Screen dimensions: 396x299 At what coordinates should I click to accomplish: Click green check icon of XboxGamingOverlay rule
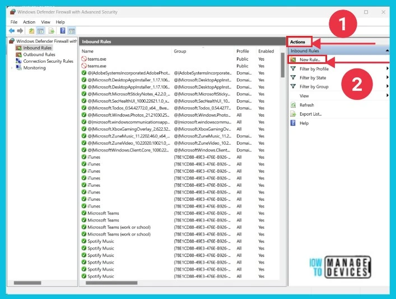84,129
